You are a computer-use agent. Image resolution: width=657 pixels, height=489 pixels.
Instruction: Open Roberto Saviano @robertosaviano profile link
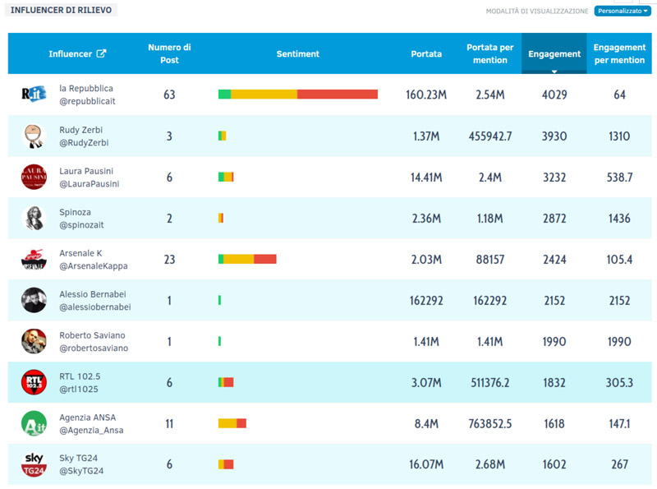(94, 342)
